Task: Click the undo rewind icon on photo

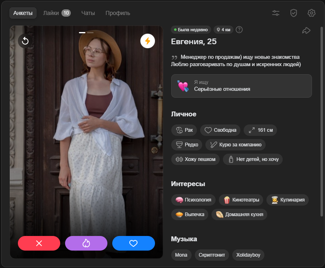Action: tap(25, 41)
